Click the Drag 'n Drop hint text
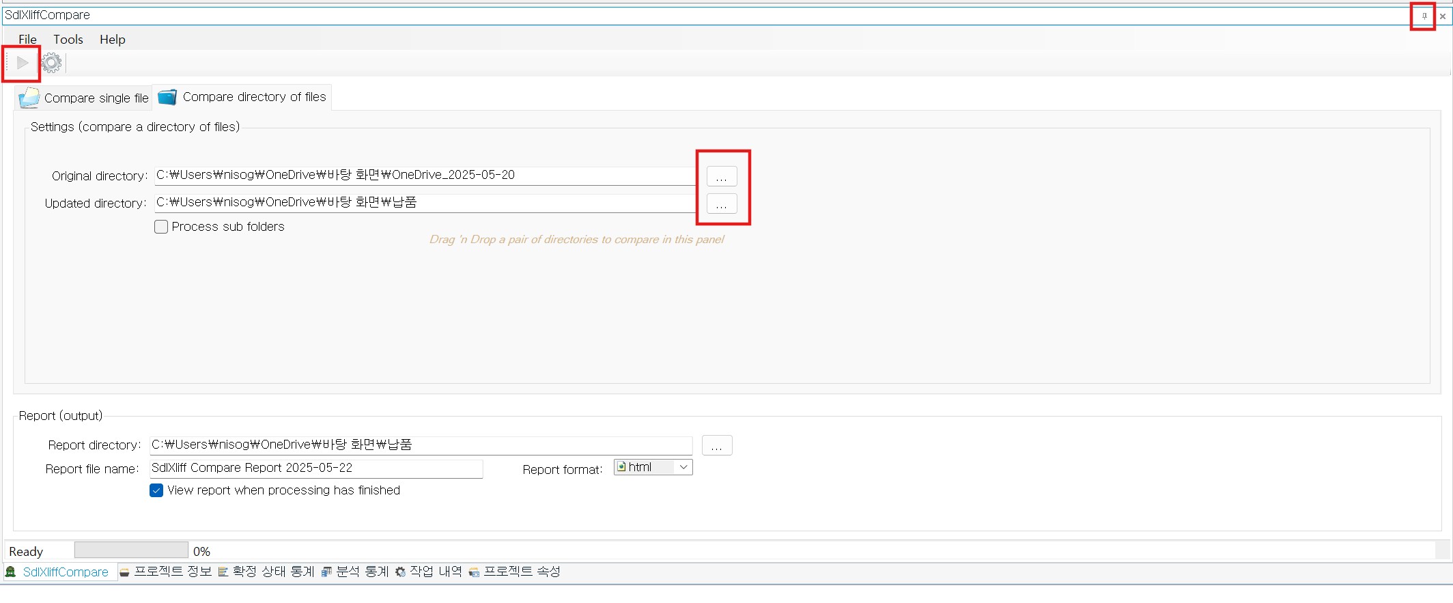1453x603 pixels. (577, 240)
